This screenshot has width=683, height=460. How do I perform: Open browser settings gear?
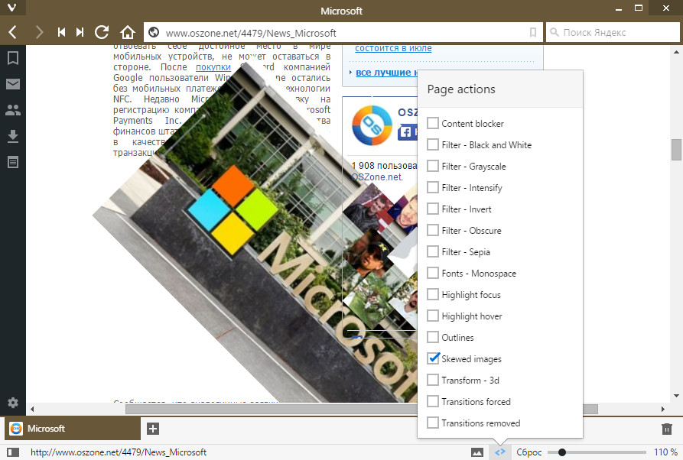13,403
